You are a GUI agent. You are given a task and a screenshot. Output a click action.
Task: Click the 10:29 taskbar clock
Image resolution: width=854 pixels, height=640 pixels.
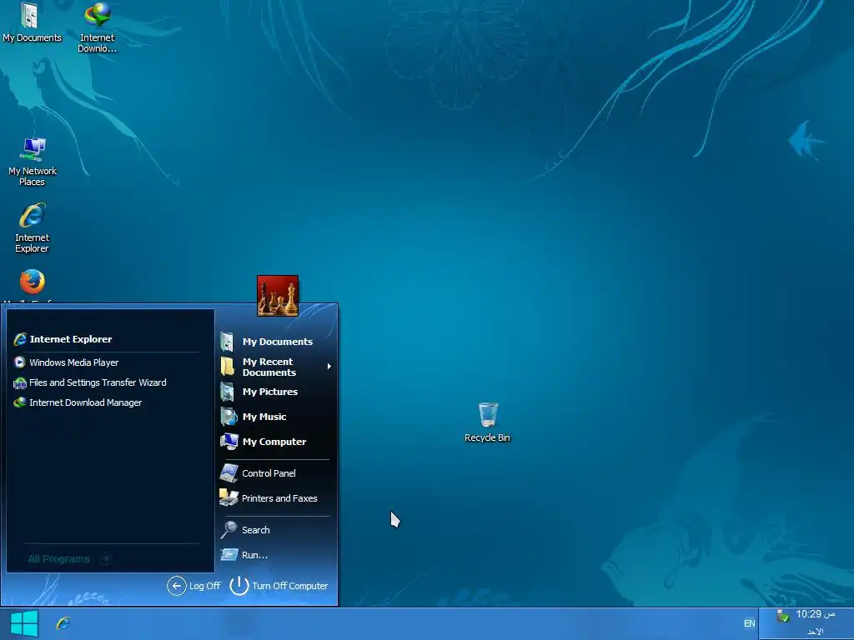(x=815, y=614)
